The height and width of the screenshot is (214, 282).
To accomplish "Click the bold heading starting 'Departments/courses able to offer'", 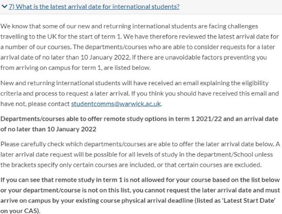I will 139,124.
